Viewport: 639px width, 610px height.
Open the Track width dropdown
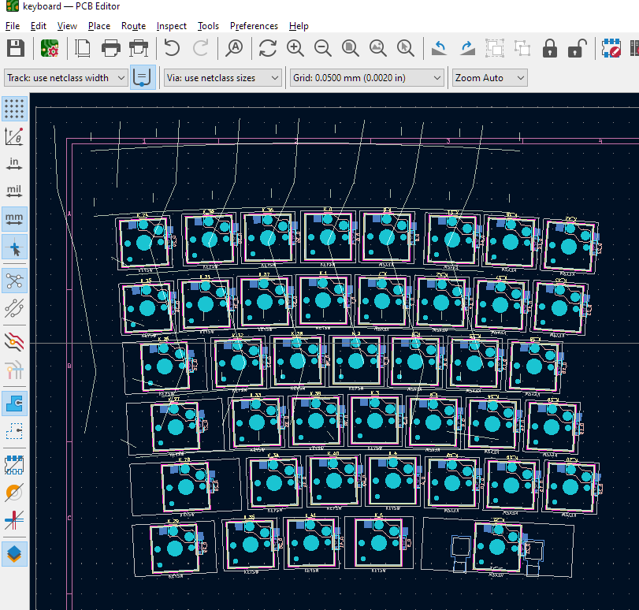[65, 77]
